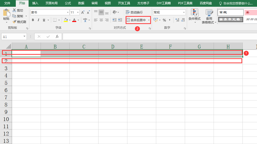This screenshot has height=144, width=257.
Task: Switch to the 页面布局 tab
Action: (x=51, y=3)
